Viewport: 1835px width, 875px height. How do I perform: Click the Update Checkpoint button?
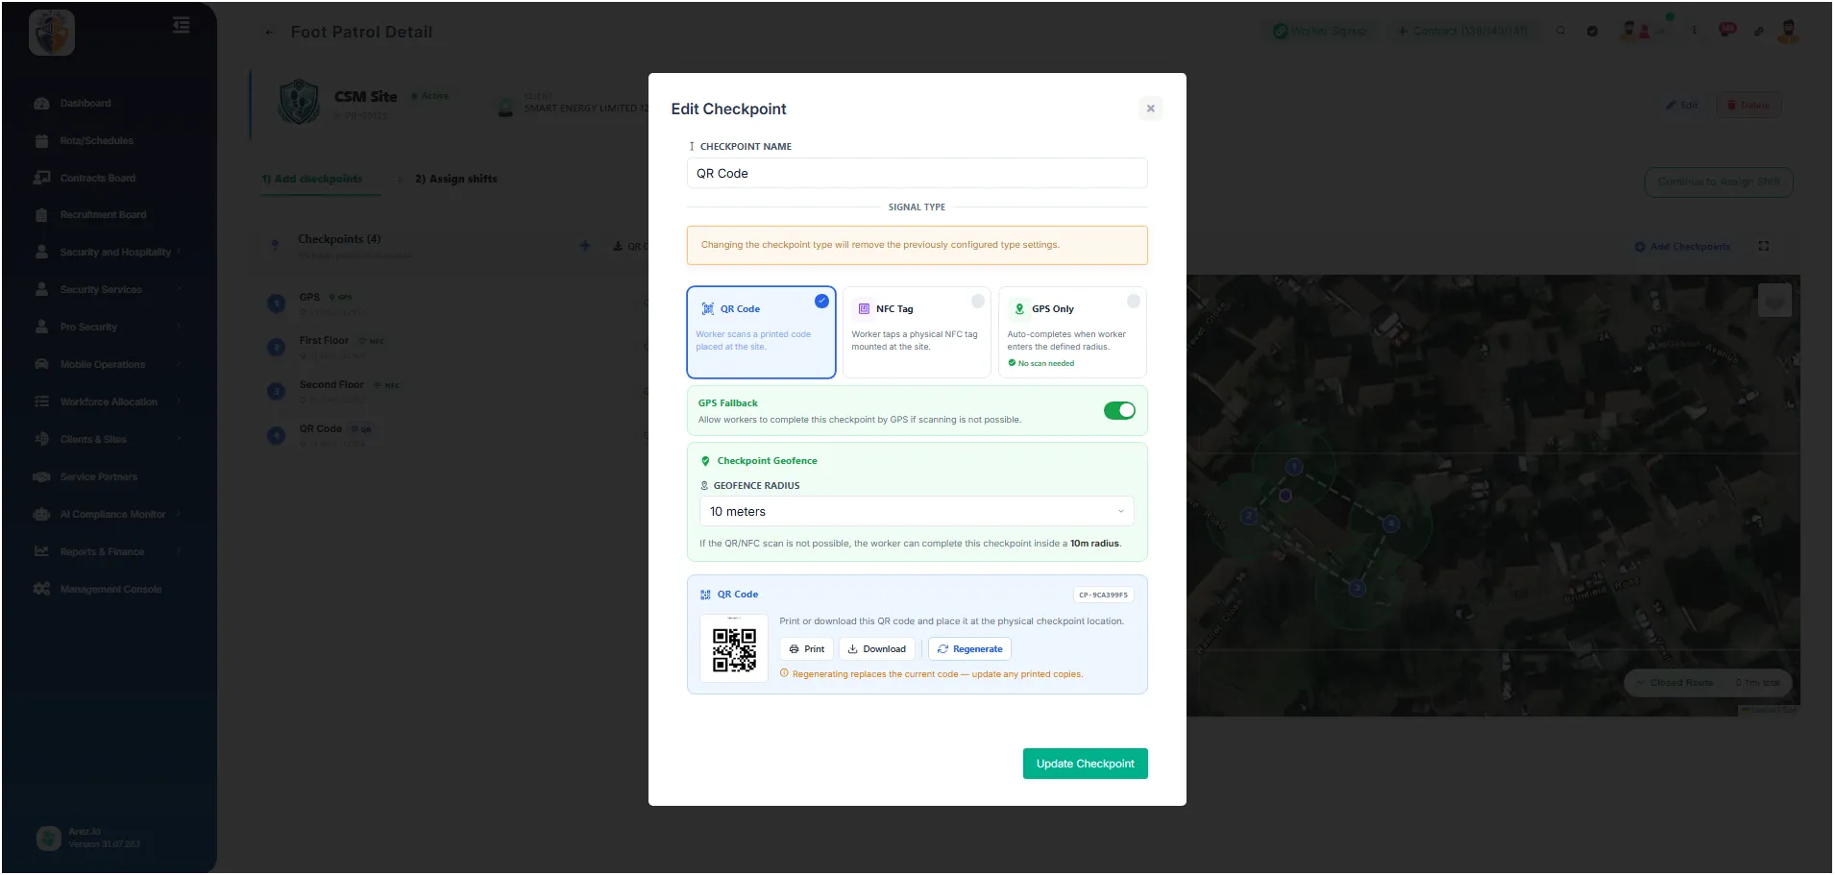(1085, 764)
